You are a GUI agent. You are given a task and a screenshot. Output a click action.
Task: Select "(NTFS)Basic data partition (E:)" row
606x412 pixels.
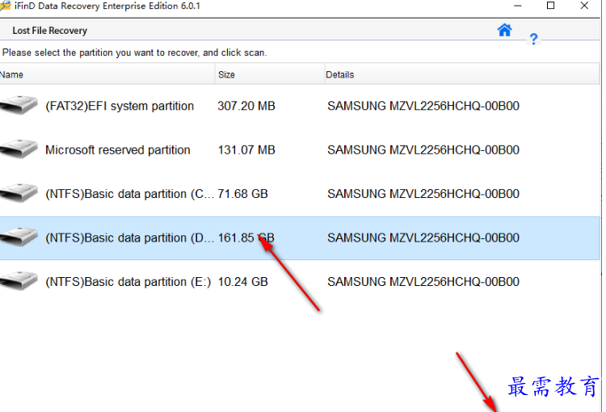300,282
